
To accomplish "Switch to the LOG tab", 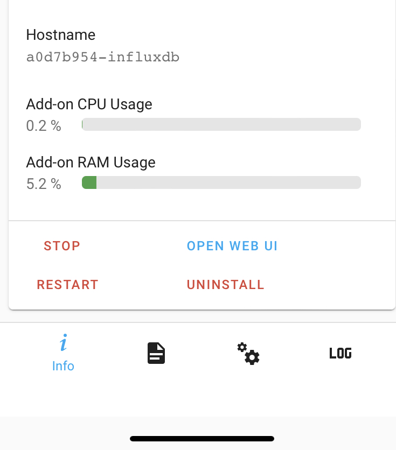I will [341, 354].
